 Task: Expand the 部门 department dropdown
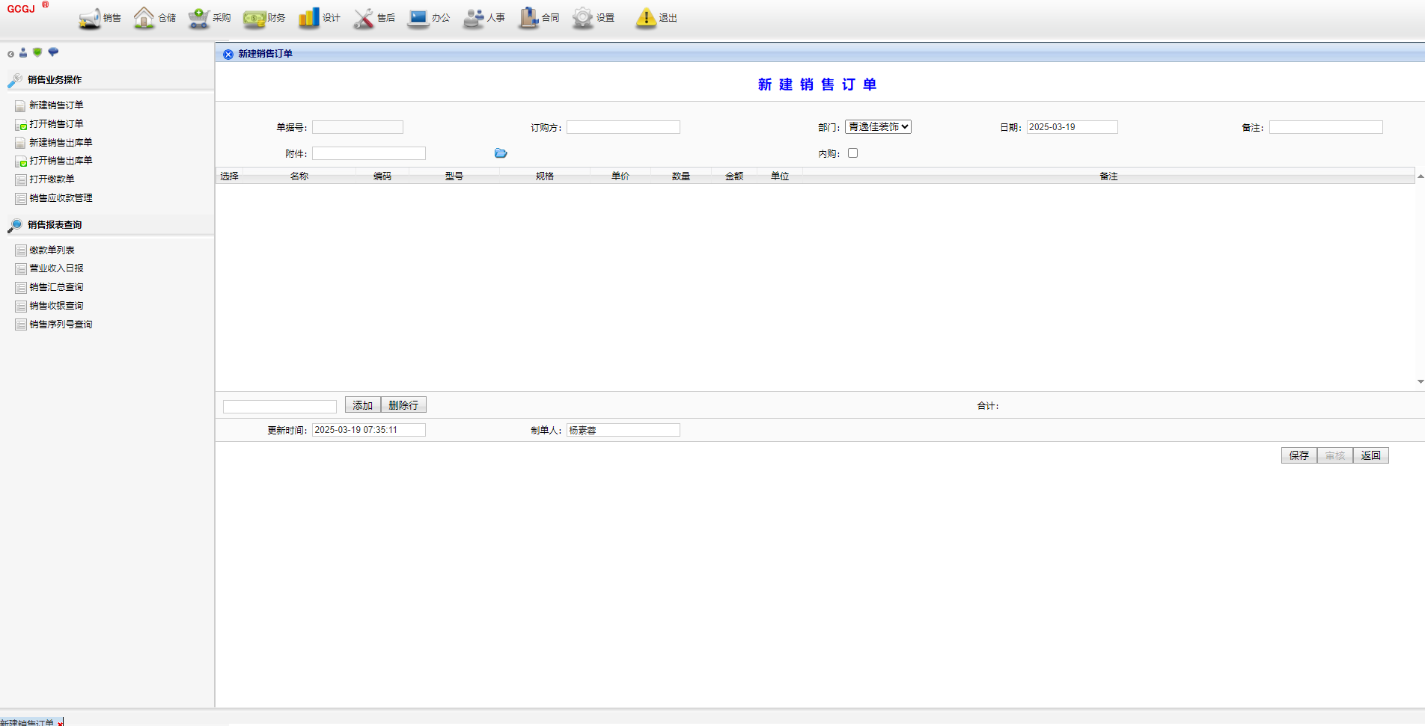point(878,127)
